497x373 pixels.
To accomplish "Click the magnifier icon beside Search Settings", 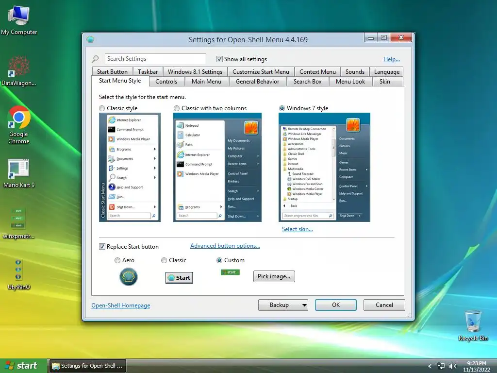I will pos(95,59).
